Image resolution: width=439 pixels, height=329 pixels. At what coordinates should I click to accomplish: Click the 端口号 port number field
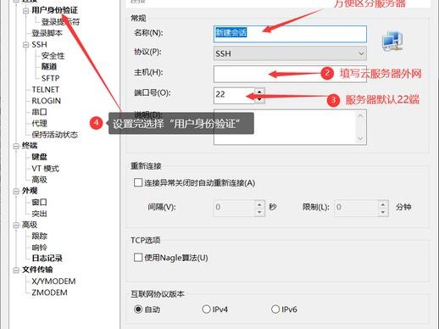point(234,95)
